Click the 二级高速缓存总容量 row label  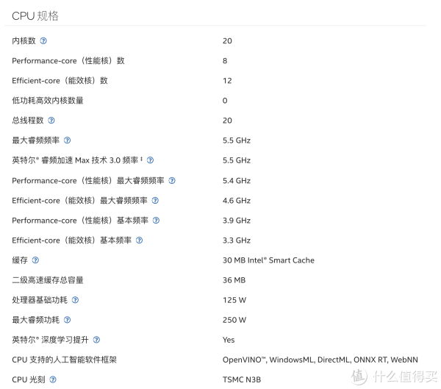tap(48, 280)
